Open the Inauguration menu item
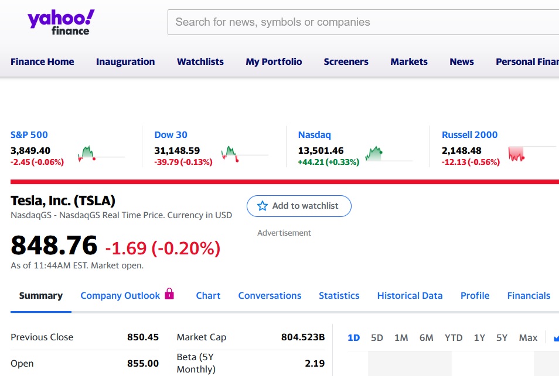559x376 pixels. 125,61
